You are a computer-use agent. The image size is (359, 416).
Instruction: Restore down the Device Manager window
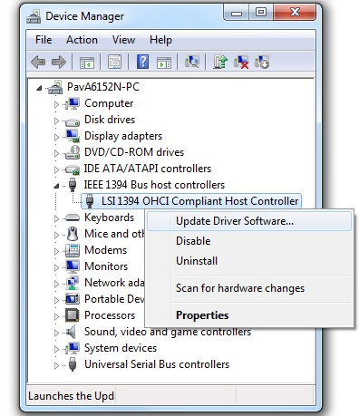point(261,13)
